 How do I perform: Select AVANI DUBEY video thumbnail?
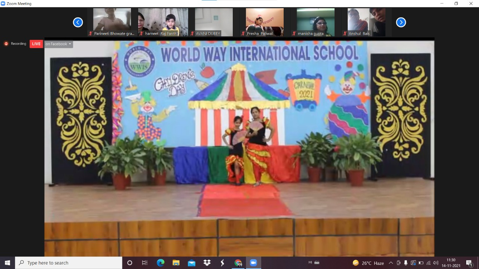[x=214, y=22]
